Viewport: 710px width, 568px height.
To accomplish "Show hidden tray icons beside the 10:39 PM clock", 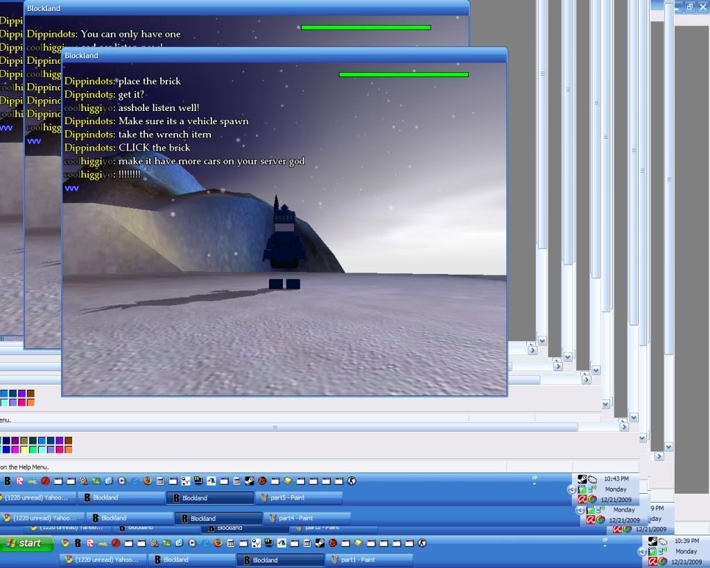I will click(642, 551).
